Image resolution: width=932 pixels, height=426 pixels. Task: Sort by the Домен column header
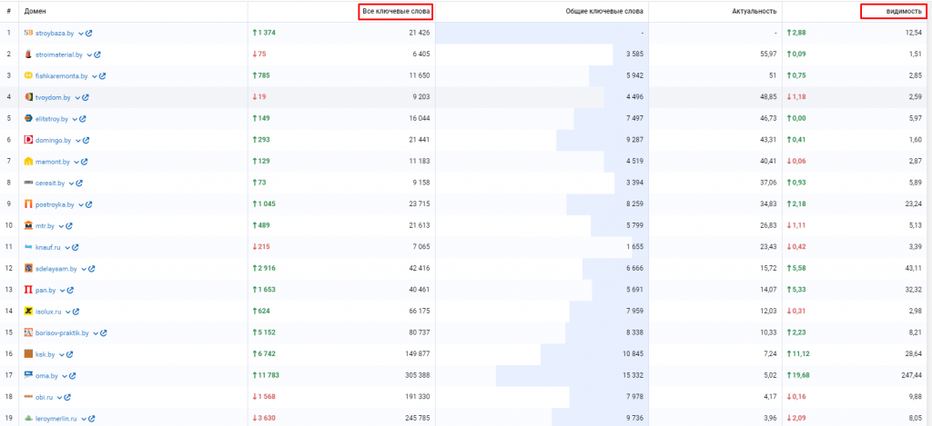[35, 11]
